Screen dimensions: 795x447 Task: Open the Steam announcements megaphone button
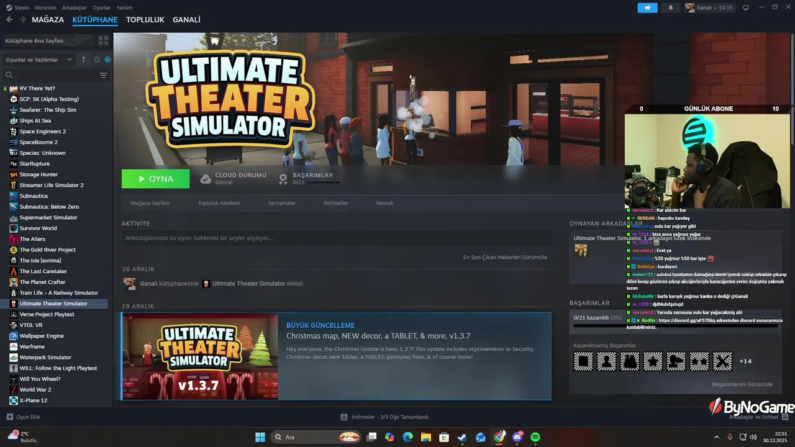647,7
